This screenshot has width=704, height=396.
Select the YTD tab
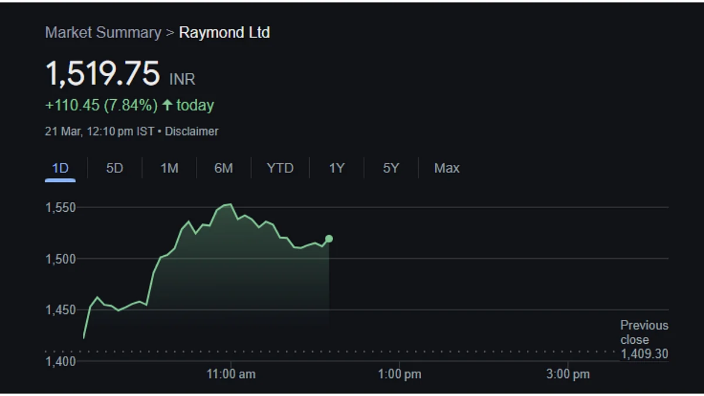point(280,168)
